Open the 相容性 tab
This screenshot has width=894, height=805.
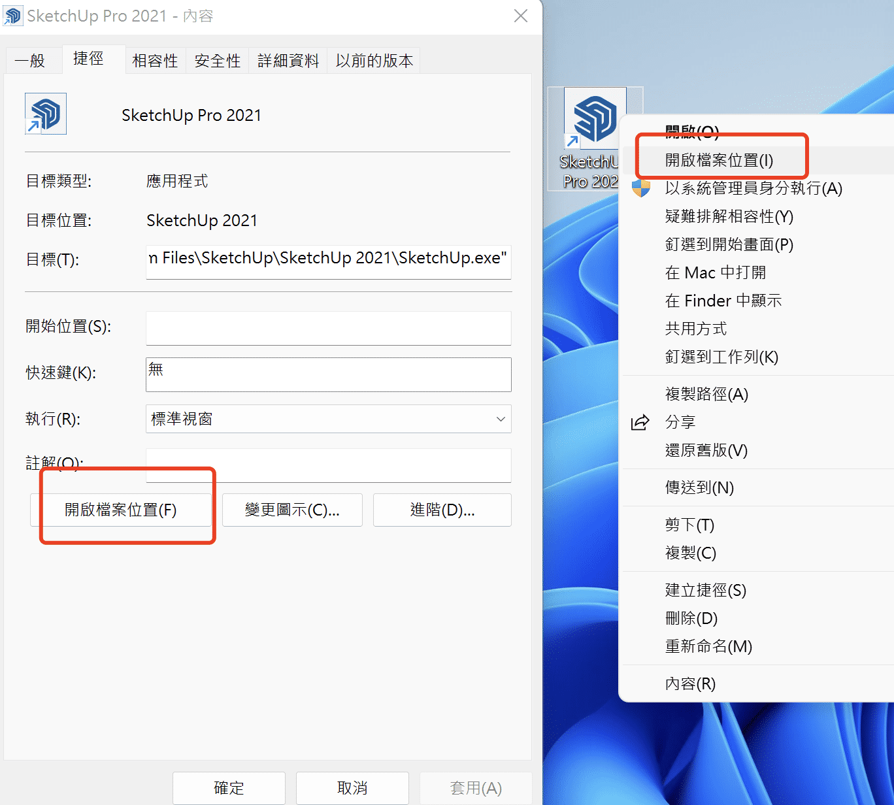click(x=155, y=61)
